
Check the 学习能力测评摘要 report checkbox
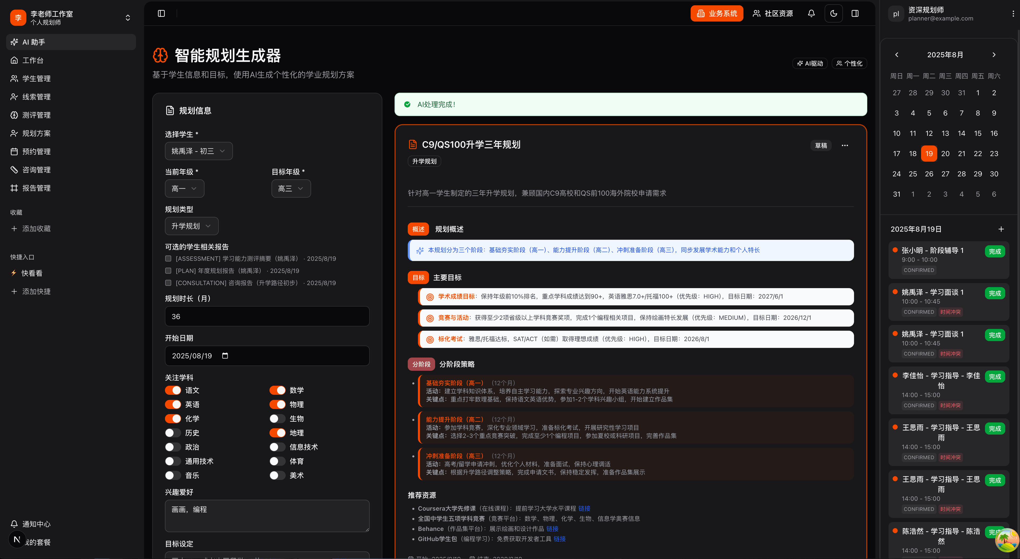[168, 258]
